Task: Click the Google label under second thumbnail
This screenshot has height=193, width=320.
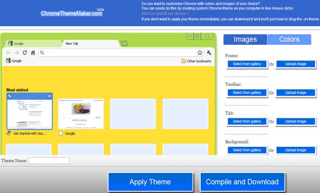Action: coord(70,134)
